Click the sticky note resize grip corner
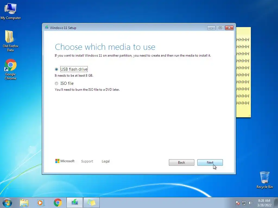The width and height of the screenshot is (278, 208). click(249, 115)
